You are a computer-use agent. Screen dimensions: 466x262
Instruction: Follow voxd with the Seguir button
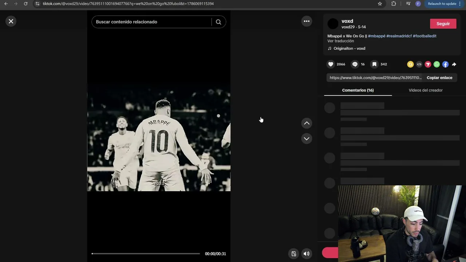coord(443,24)
